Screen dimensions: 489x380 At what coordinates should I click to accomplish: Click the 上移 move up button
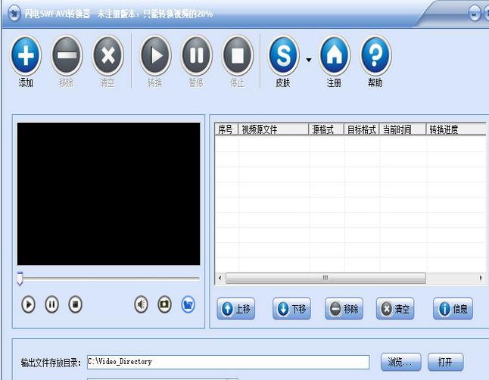click(236, 309)
